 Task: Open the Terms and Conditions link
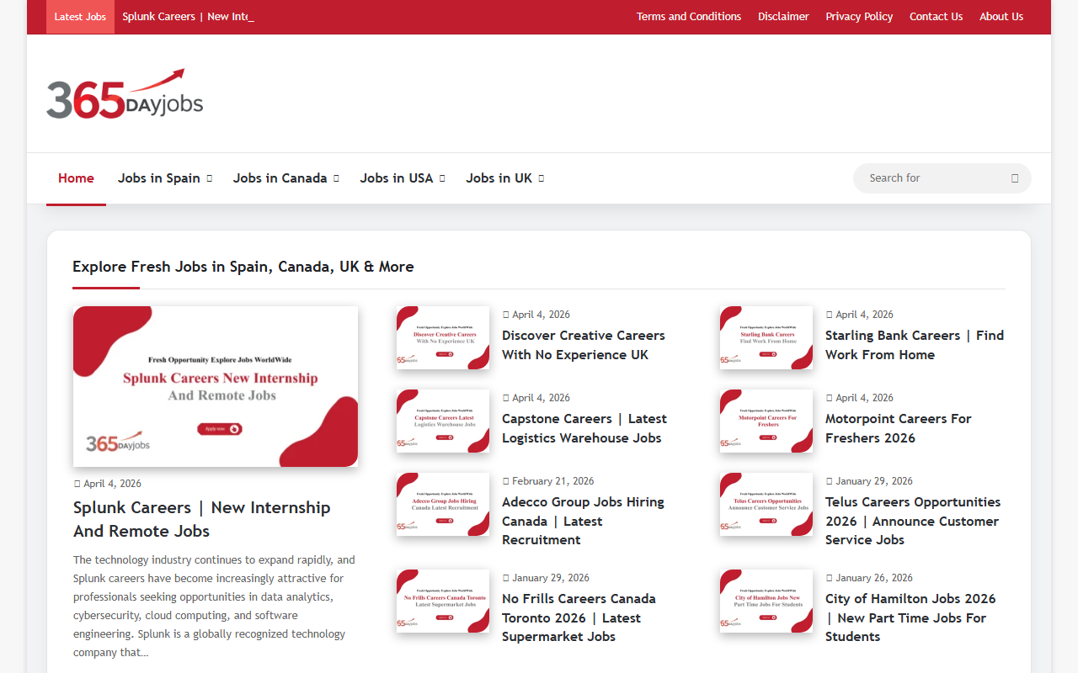[x=689, y=17]
